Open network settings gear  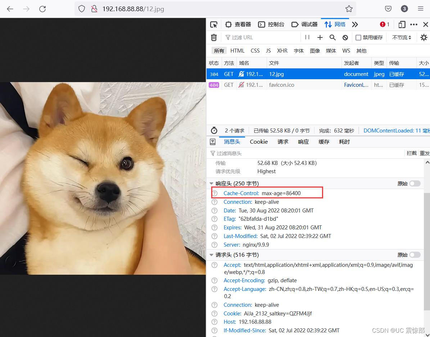(424, 37)
